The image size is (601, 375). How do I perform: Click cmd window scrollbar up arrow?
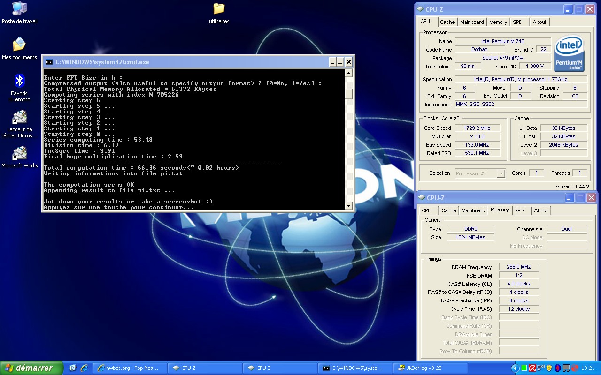click(x=348, y=74)
